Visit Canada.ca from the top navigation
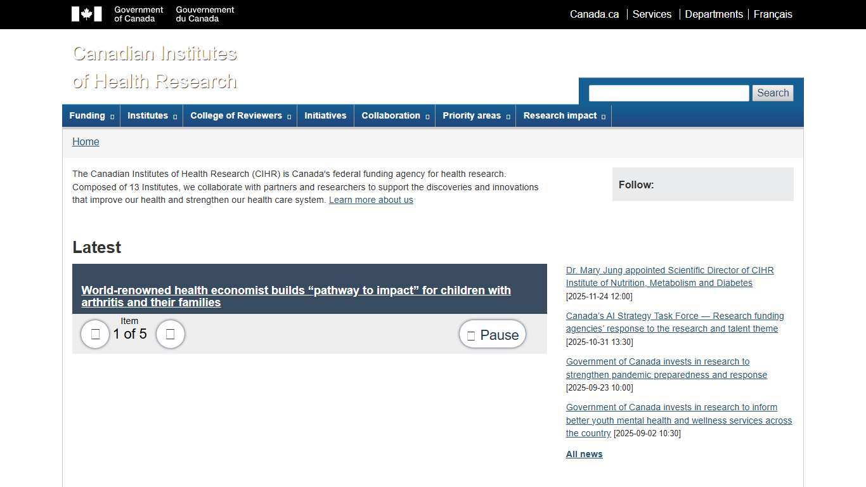This screenshot has width=866, height=487. coord(593,14)
